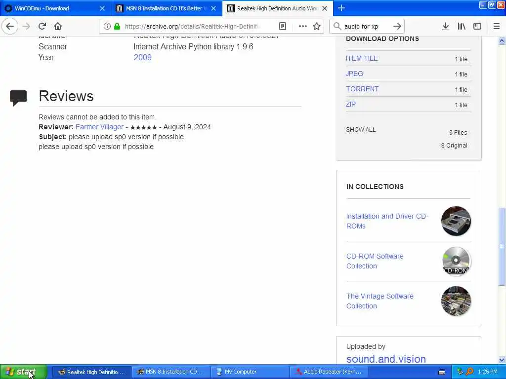
Task: Click the on-screen keyboard tray icon
Action: coord(442,372)
